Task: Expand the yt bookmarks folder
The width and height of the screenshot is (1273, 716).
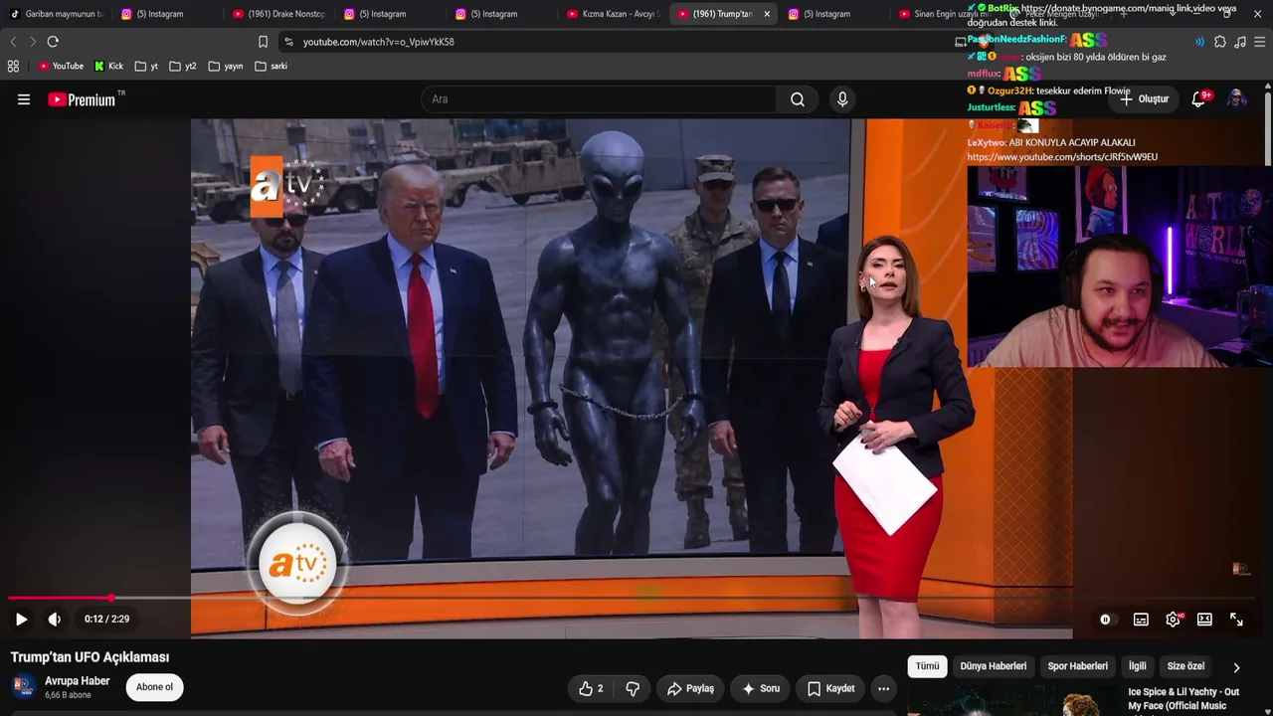Action: click(146, 67)
